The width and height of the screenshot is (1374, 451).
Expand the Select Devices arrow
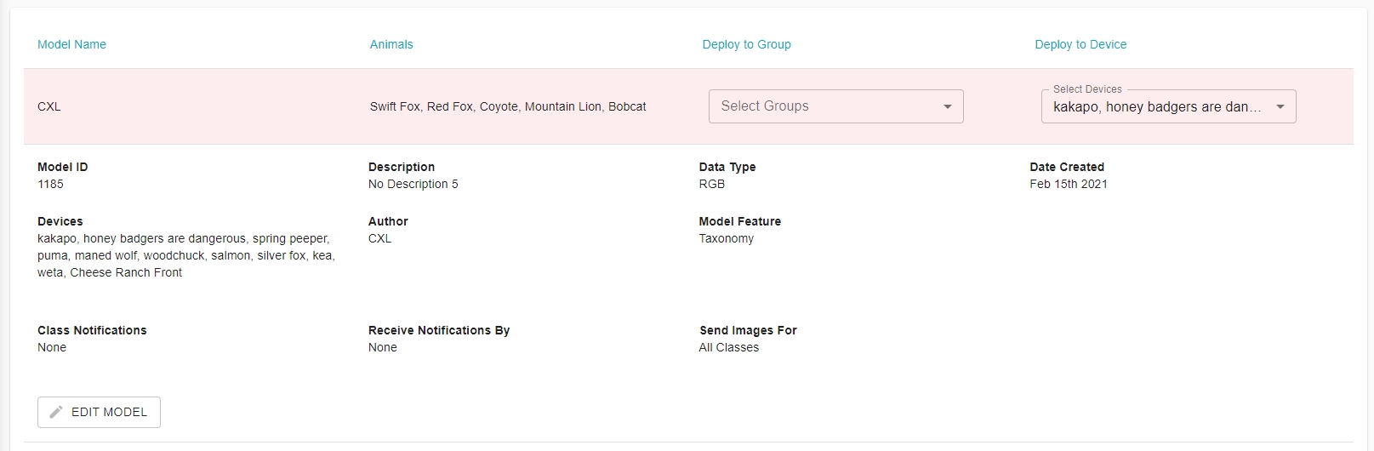1280,107
